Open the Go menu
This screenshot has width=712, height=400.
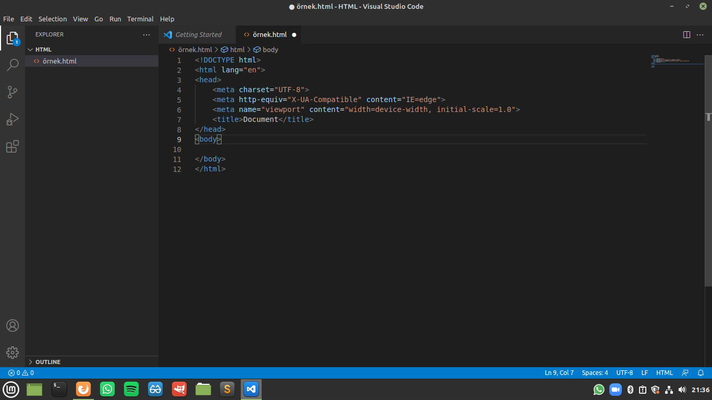[x=99, y=19]
